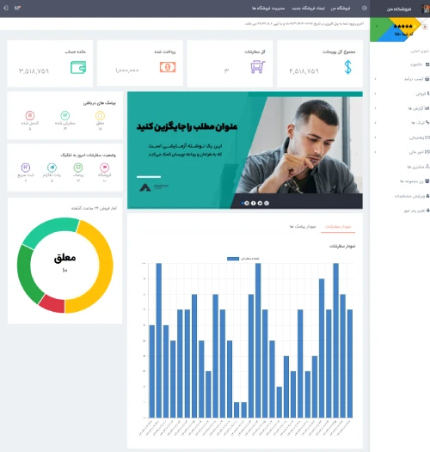Click the user avatar in profile card
430x452 pixels.
pyautogui.click(x=425, y=27)
